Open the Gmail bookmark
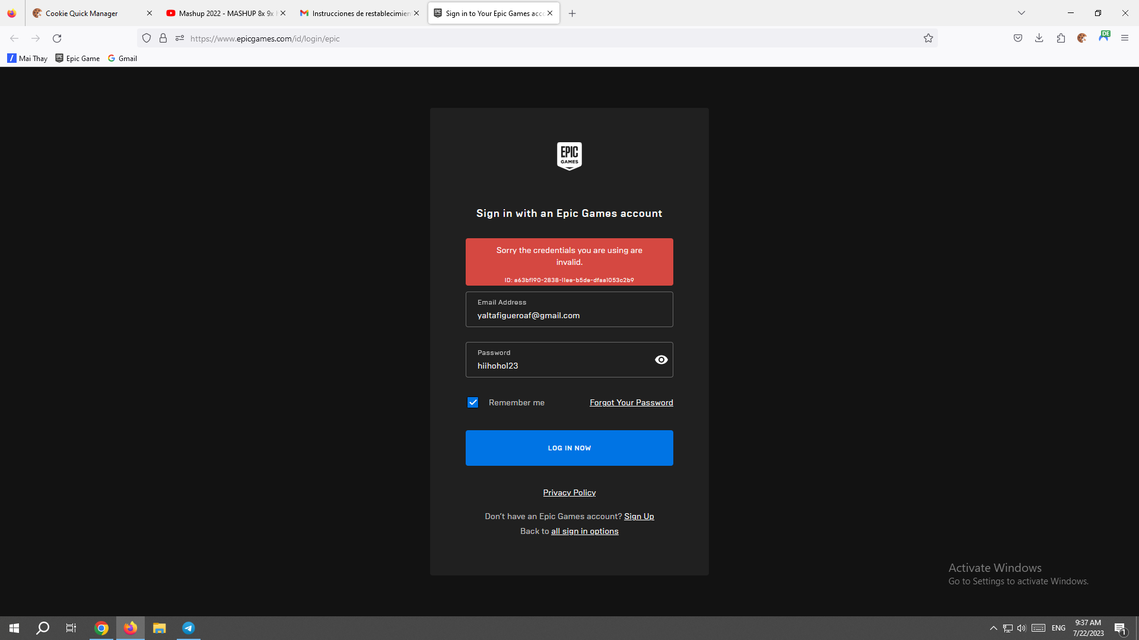This screenshot has width=1139, height=640. point(123,59)
